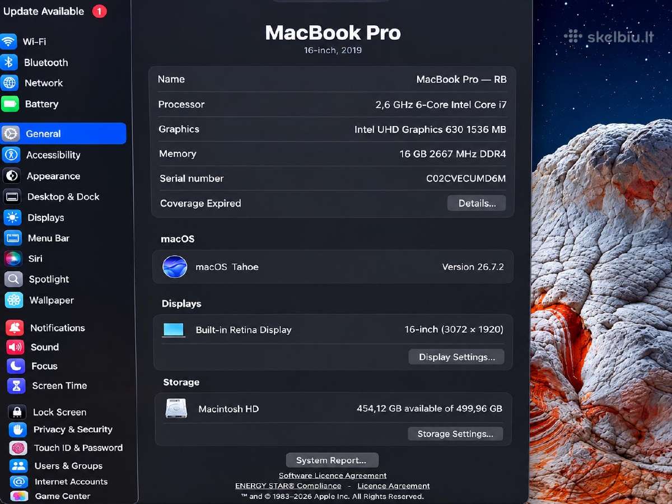Click the Intel UHD Graphics 630 1536 MB text
This screenshot has width=672, height=504.
tap(430, 129)
